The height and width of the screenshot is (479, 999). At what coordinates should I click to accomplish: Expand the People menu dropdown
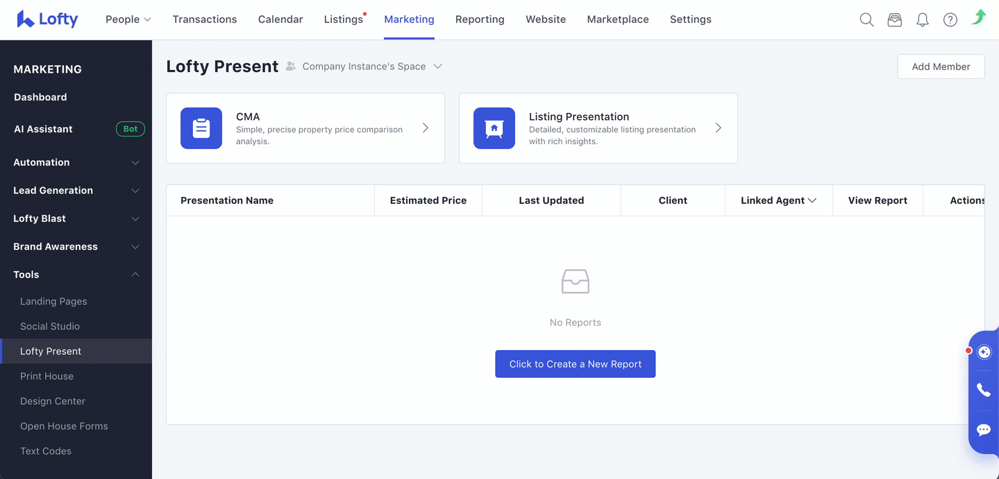pos(128,19)
